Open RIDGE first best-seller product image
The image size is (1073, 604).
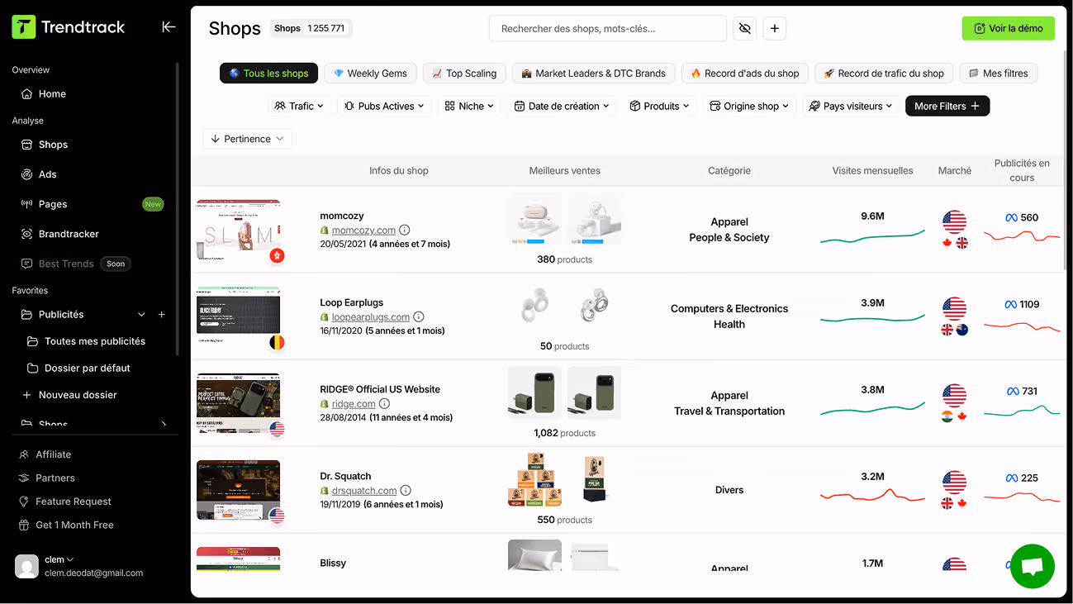pos(534,393)
